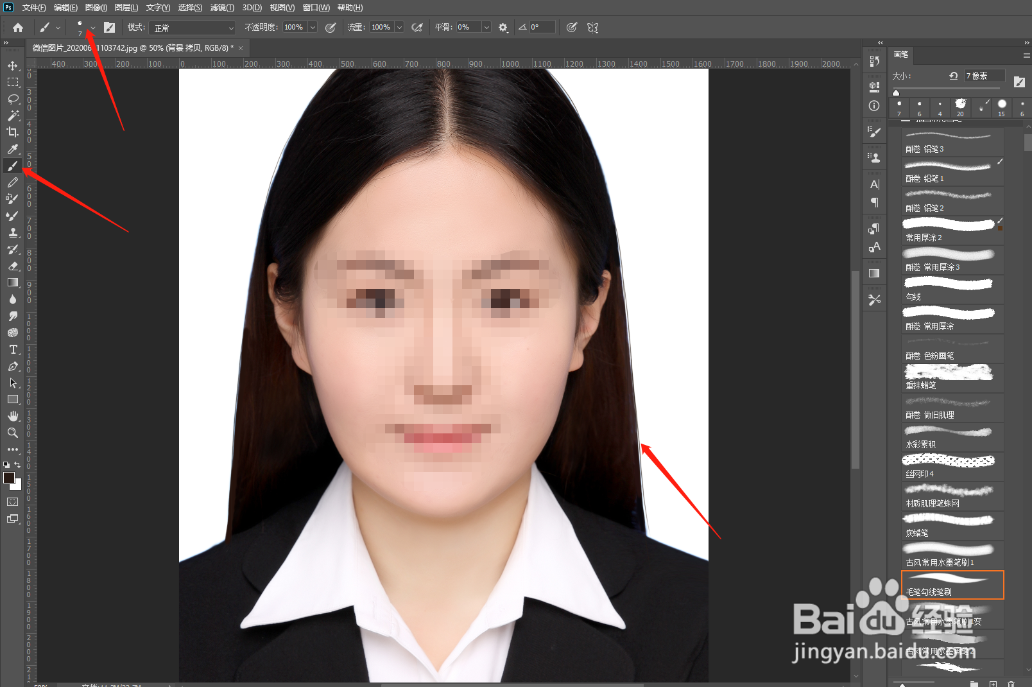The image size is (1032, 687).
Task: Open the opacity slider dropdown arrow
Action: (x=313, y=28)
